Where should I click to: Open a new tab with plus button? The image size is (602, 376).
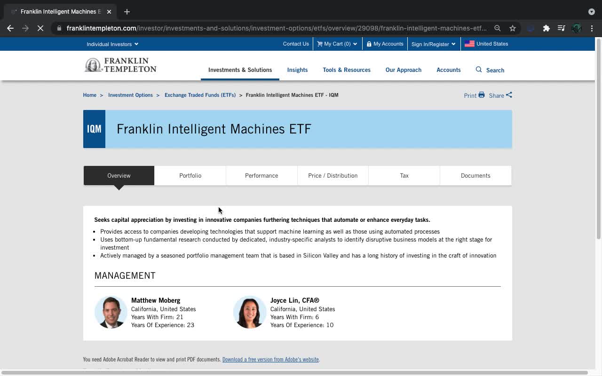tap(127, 11)
